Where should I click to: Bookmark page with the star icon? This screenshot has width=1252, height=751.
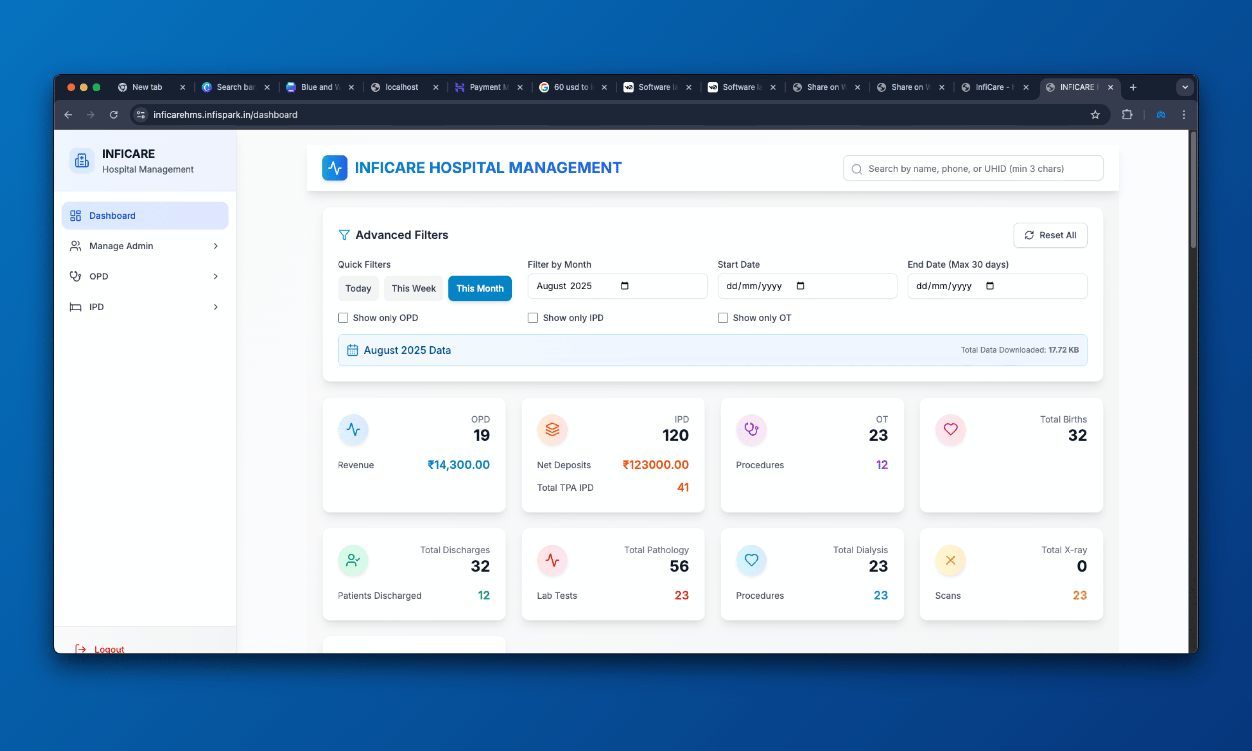pos(1095,114)
